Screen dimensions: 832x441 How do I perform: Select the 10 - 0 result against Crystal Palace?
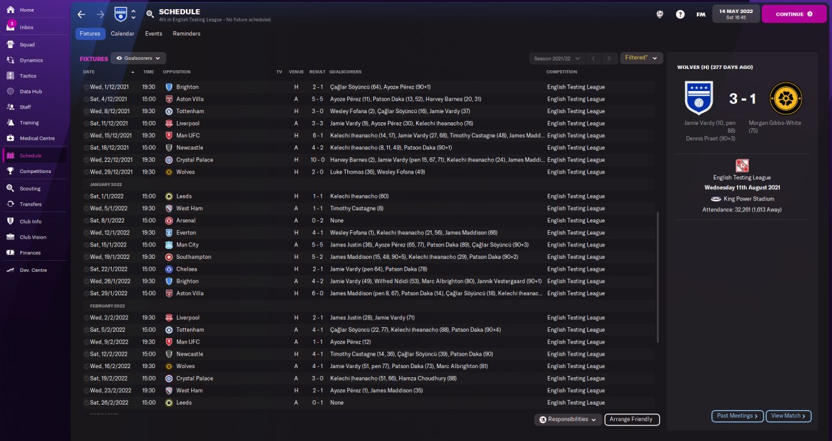(317, 160)
